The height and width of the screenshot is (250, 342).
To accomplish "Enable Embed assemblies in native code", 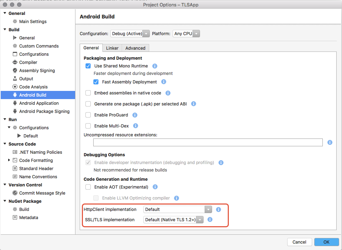I will (x=88, y=93).
